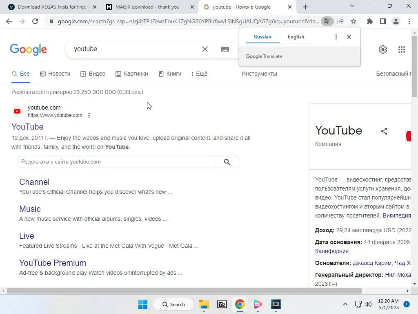
Task: Share the YouTube knowledge panel
Action: pos(384,131)
